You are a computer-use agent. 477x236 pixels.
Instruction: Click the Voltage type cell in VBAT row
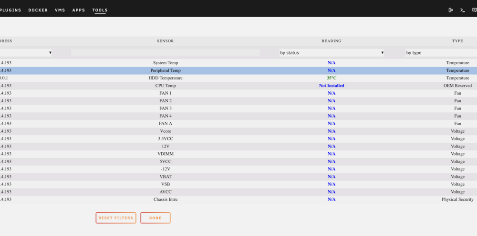point(457,177)
